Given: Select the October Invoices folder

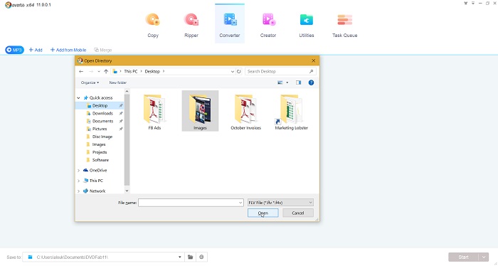Looking at the screenshot, I should click(x=246, y=112).
